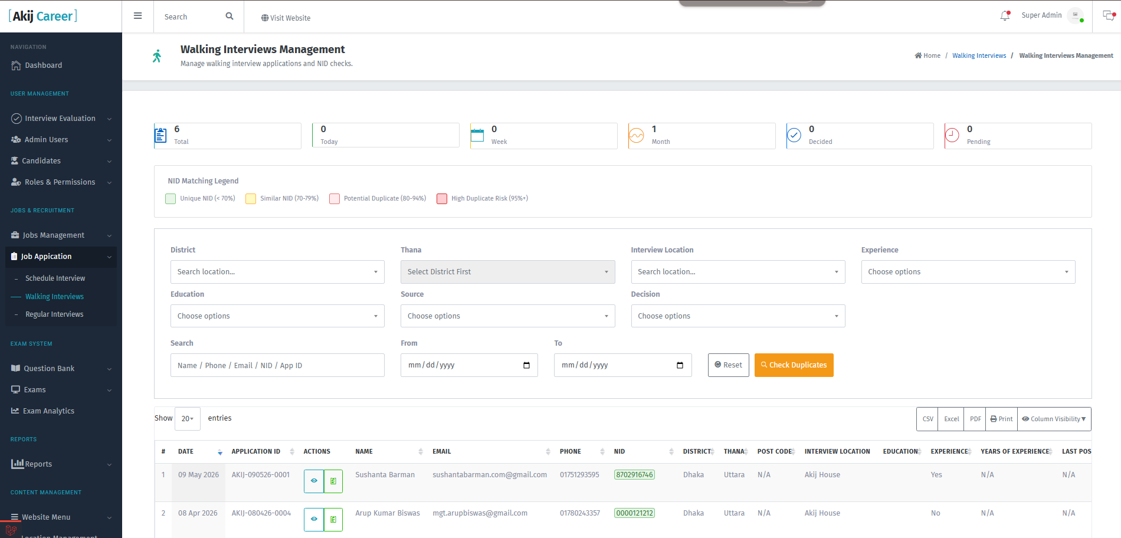Export table as Excel
The width and height of the screenshot is (1121, 538).
[951, 419]
